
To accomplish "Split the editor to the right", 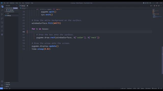I will [x=154, y=6].
